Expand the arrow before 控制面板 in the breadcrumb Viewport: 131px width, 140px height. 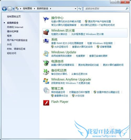click(x=21, y=9)
